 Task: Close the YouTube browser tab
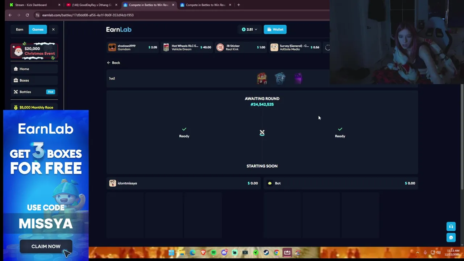pyautogui.click(x=116, y=5)
